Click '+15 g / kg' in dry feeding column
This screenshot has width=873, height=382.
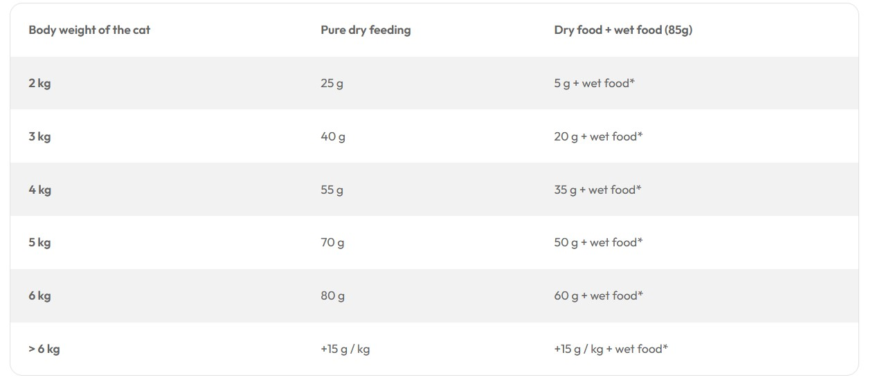click(345, 349)
